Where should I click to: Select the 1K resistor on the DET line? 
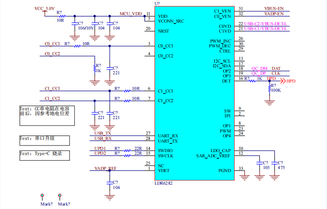click(252, 81)
